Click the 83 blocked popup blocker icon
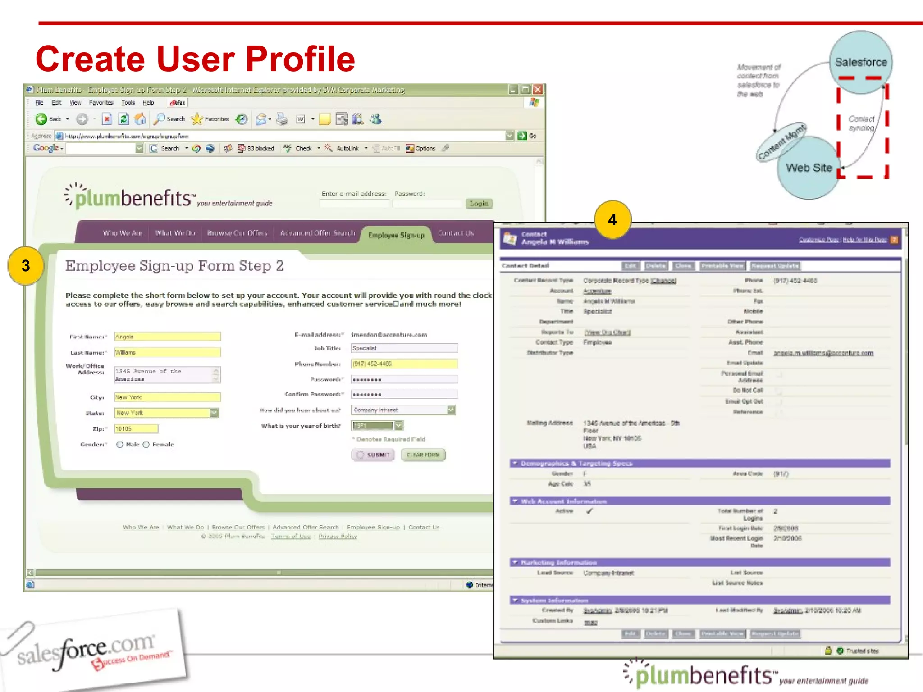923x692 pixels. [x=256, y=148]
